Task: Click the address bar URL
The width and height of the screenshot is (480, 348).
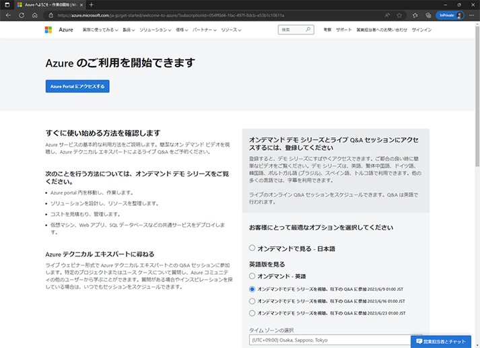Action: click(x=171, y=15)
